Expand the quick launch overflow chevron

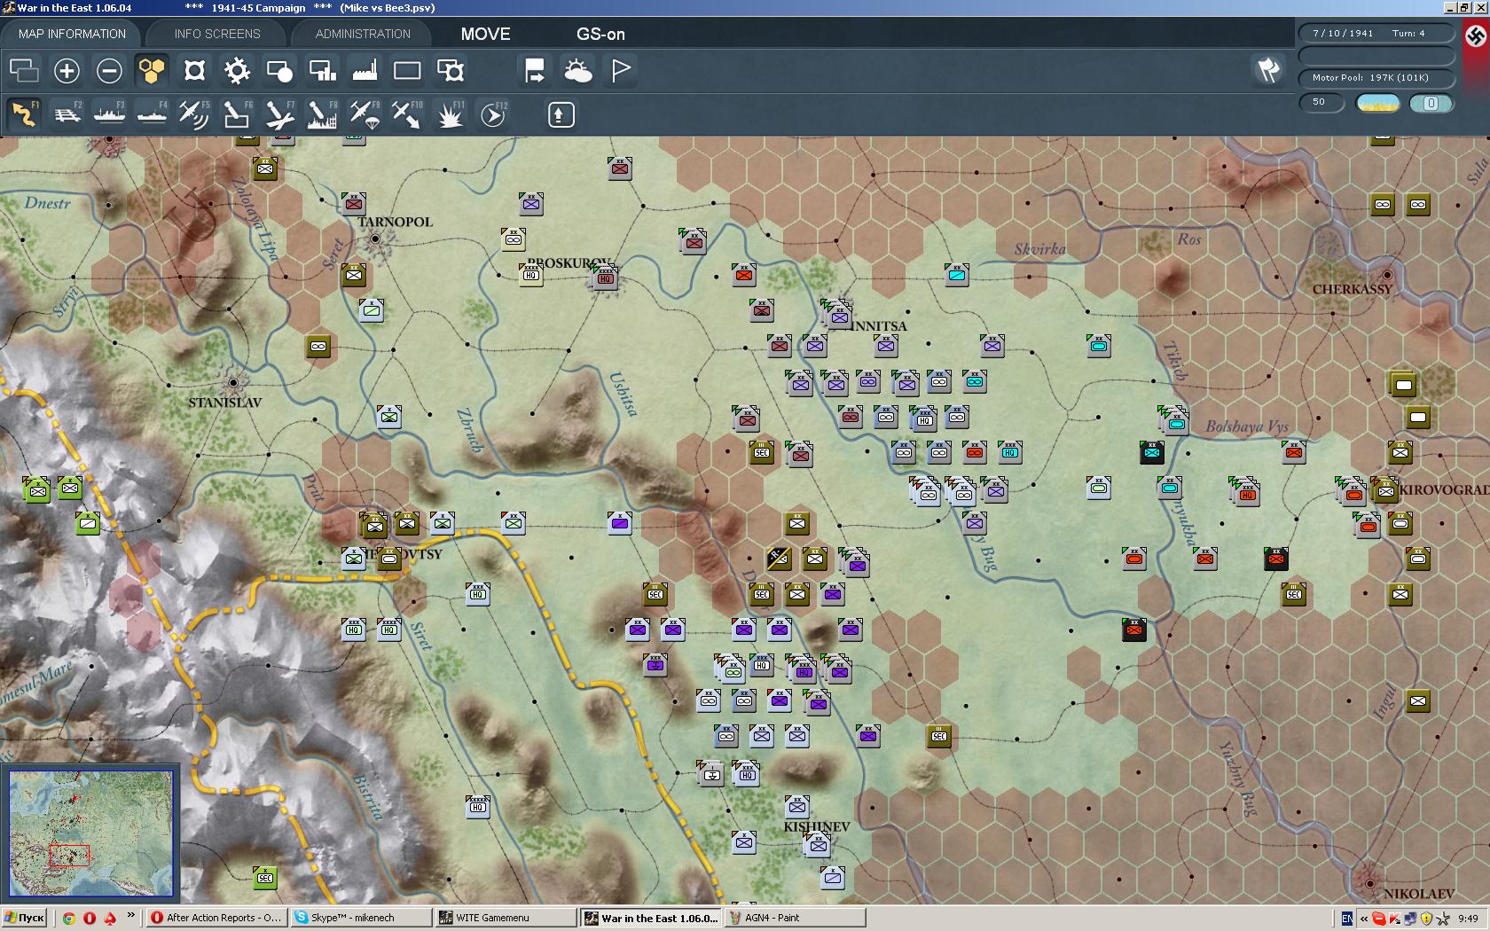pos(131,915)
